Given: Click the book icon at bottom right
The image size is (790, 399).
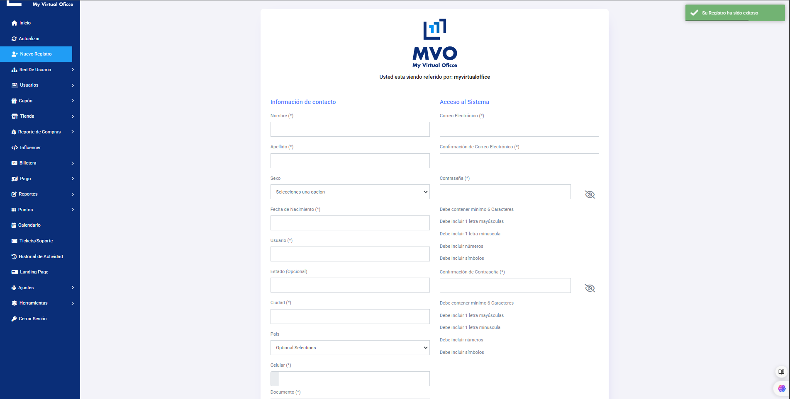Looking at the screenshot, I should pos(781,372).
